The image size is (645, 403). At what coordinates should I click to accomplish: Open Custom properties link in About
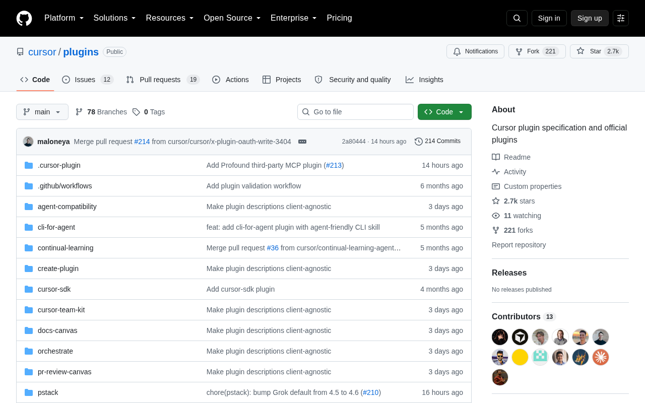527,186
